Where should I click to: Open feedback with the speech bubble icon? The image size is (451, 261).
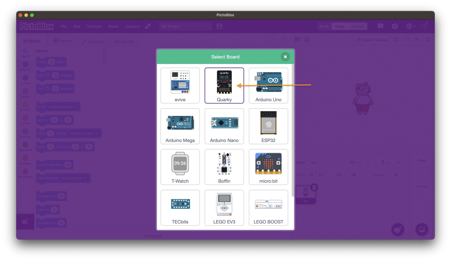point(380,26)
